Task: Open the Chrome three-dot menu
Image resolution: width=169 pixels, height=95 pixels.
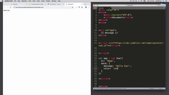Action: [89, 7]
